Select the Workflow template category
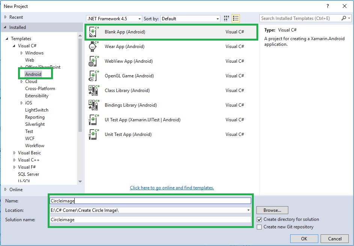The height and width of the screenshot is (246, 354). pos(35,146)
